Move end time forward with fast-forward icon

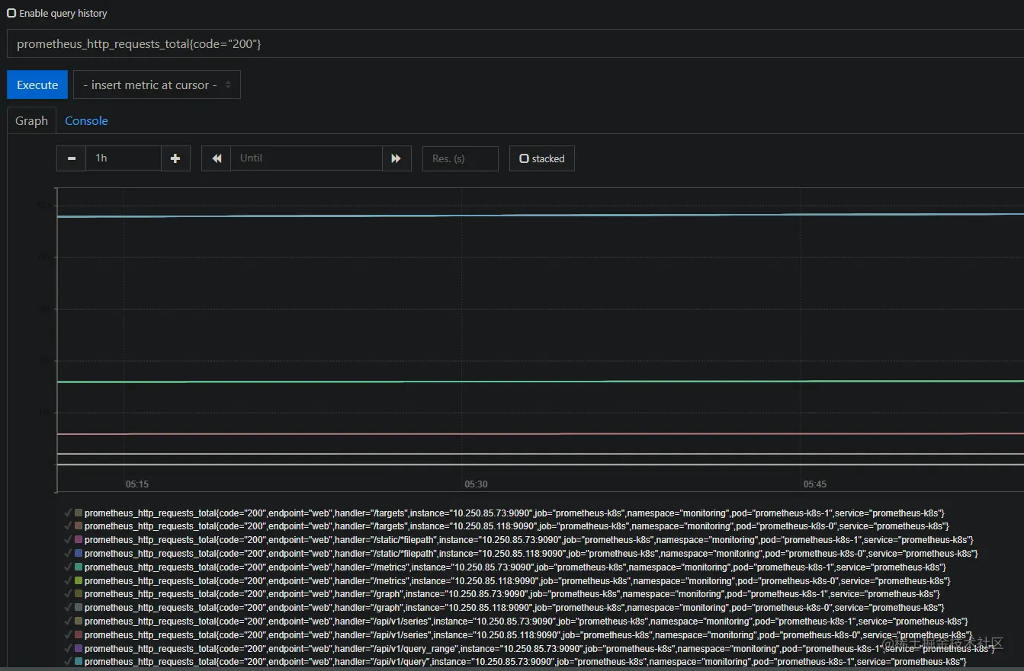click(396, 158)
